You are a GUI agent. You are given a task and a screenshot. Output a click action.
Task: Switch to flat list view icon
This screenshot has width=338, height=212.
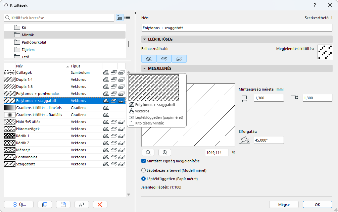pos(127,18)
